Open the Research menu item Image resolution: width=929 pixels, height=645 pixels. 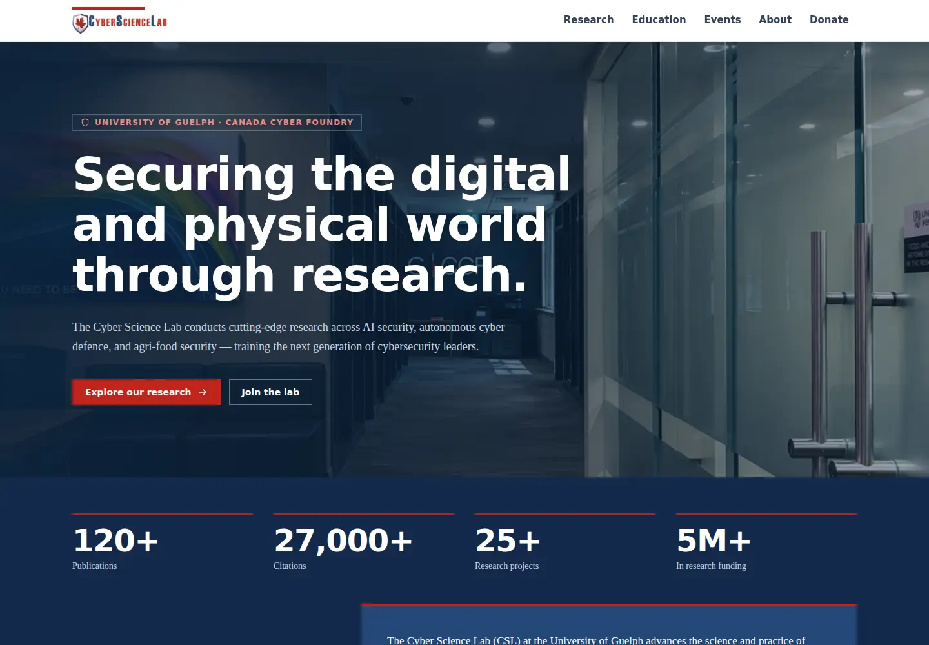[x=588, y=20]
